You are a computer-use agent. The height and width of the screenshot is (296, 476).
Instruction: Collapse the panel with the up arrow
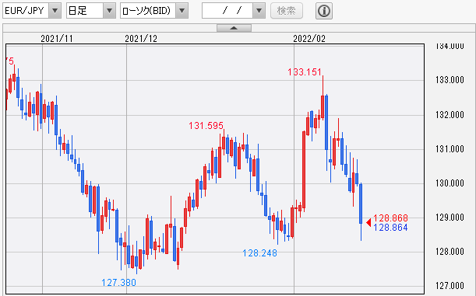coord(234,28)
